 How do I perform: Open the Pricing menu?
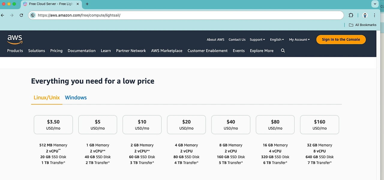pos(56,51)
